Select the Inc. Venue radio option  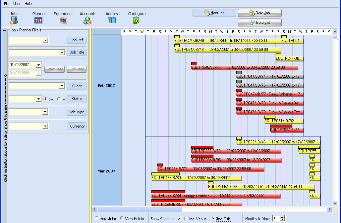(186, 218)
